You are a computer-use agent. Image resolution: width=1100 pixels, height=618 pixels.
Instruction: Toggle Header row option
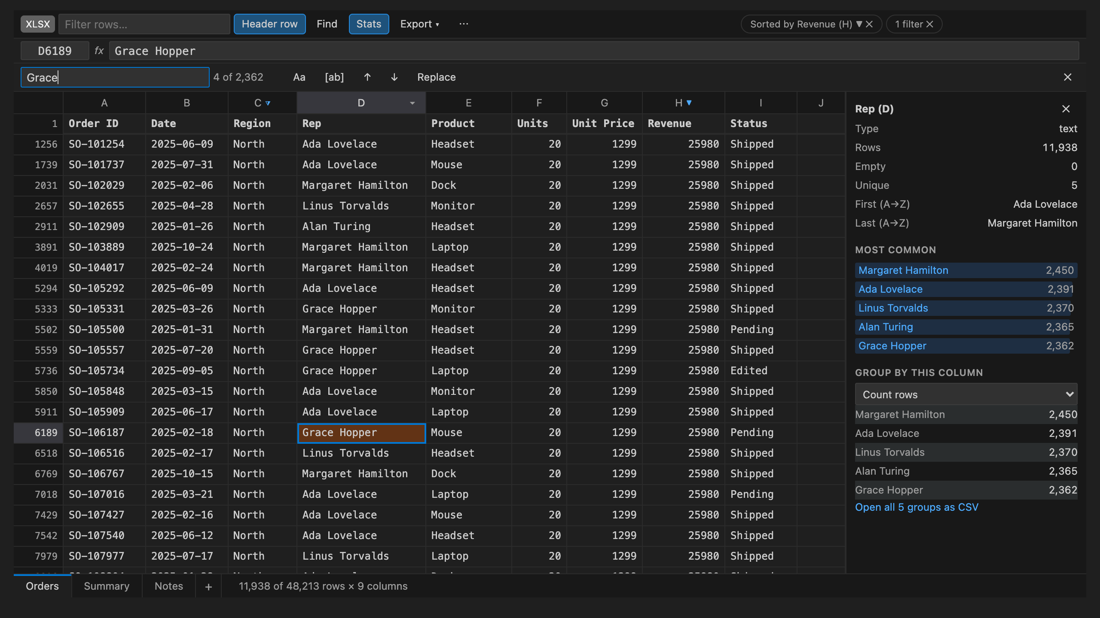coord(269,24)
